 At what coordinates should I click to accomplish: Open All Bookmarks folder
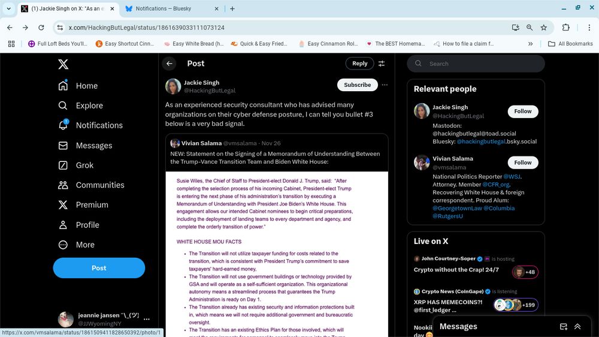[570, 44]
